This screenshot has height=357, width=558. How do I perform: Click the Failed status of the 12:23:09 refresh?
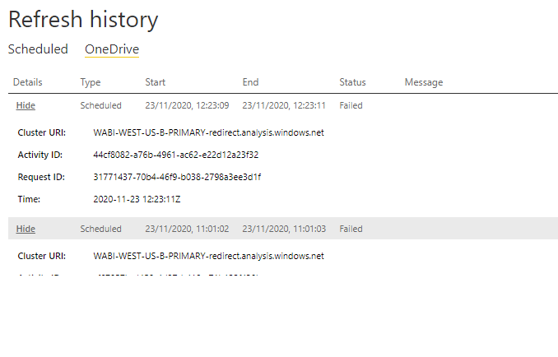351,105
